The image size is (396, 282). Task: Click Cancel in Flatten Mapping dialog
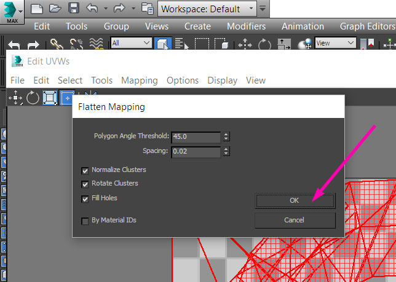coord(295,220)
